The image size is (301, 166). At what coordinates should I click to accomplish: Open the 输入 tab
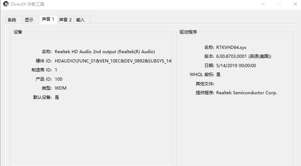(x=81, y=20)
